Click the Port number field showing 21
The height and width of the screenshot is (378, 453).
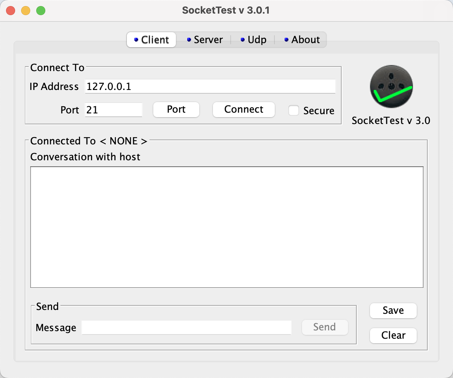pos(114,110)
